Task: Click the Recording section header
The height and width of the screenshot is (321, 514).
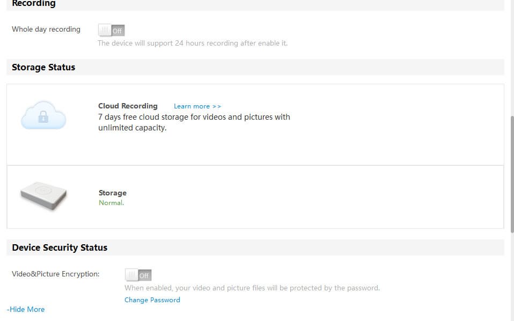Action: tap(34, 4)
